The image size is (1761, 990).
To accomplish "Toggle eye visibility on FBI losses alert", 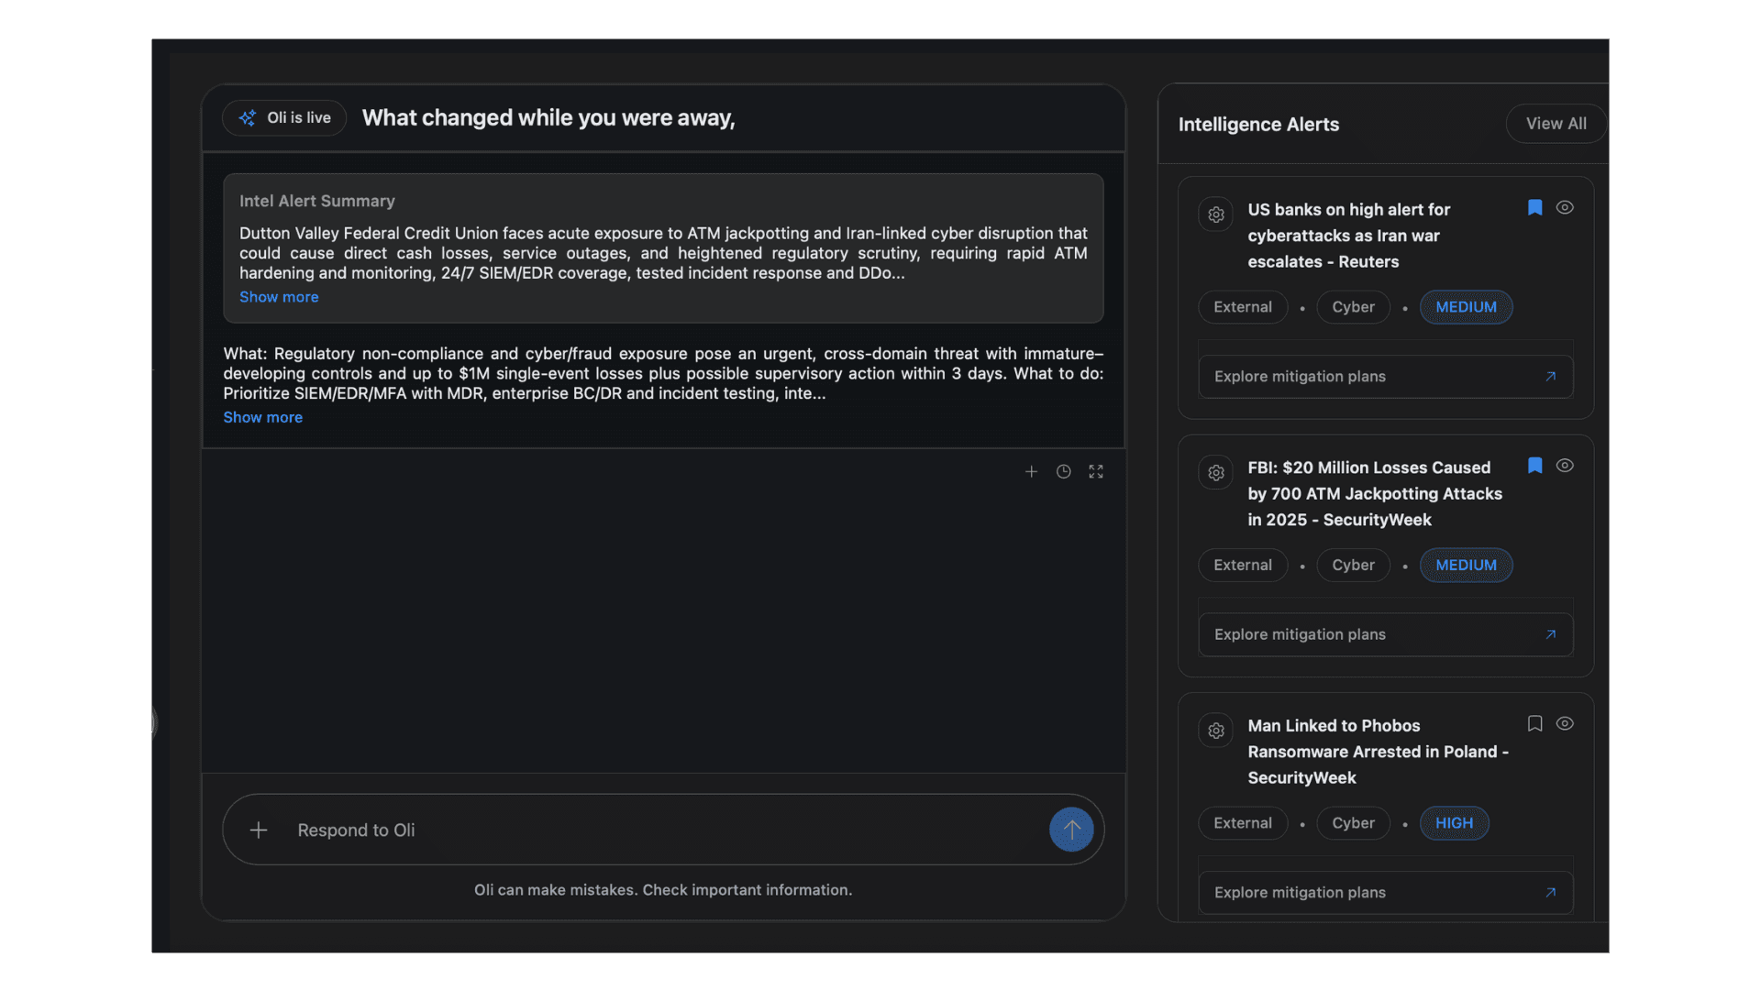I will point(1565,466).
